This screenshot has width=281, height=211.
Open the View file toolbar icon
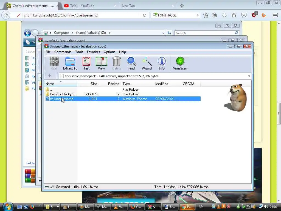click(x=101, y=63)
